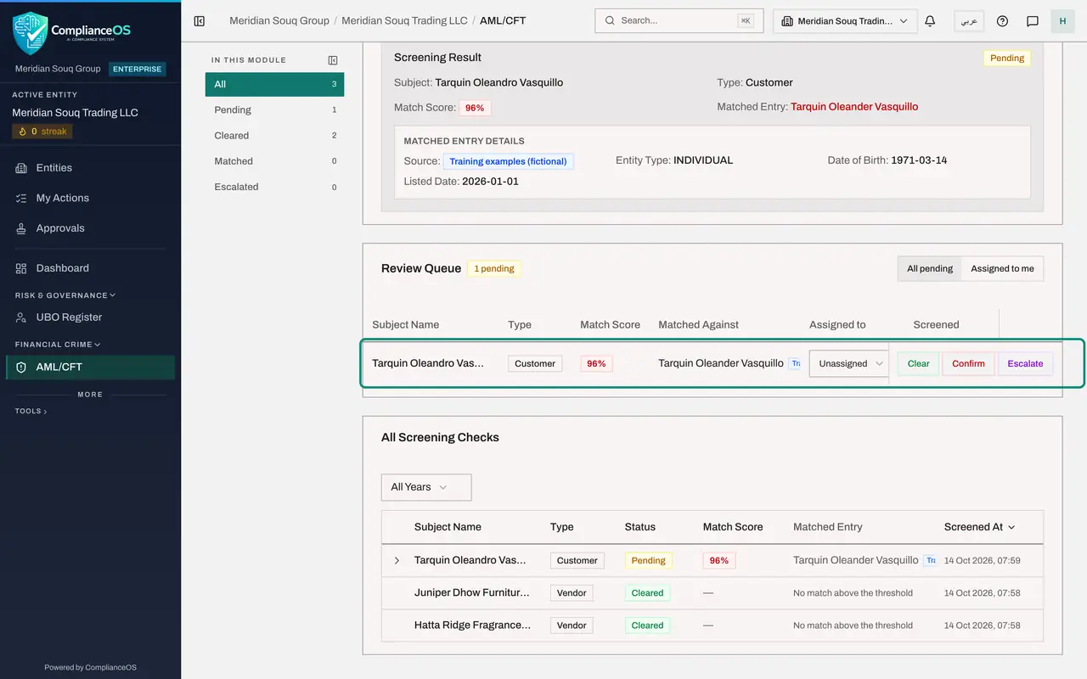Collapse the Financial Crime section
Screen dimensions: 1087x679
click(x=58, y=345)
